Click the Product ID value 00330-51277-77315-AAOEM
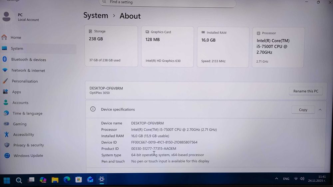 (x=154, y=149)
